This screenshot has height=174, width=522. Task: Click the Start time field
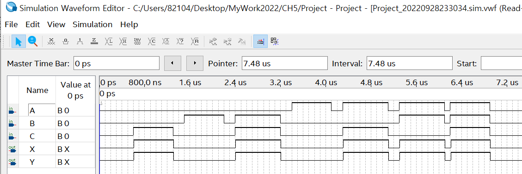[x=501, y=64]
